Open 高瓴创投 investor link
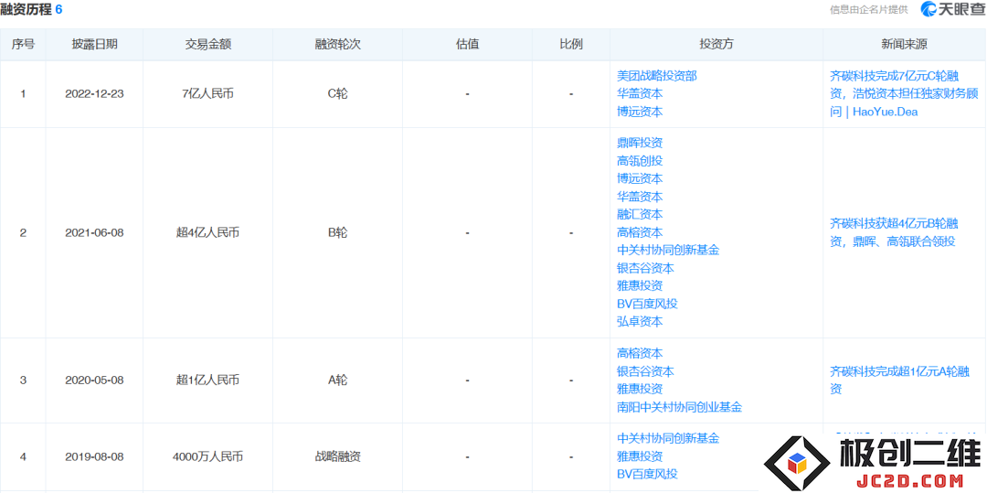Image resolution: width=987 pixels, height=493 pixels. point(640,161)
